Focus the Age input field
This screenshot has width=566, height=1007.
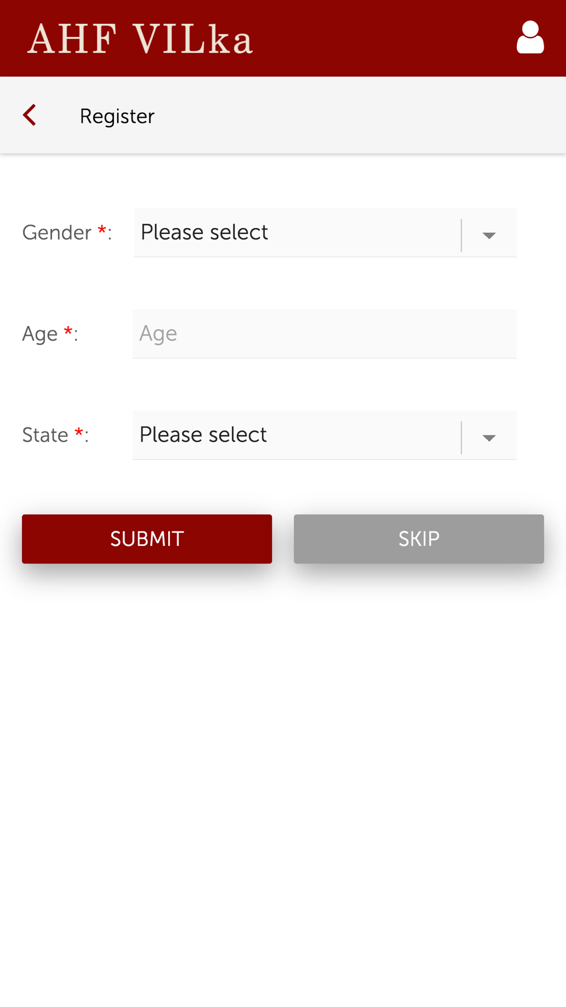(324, 334)
